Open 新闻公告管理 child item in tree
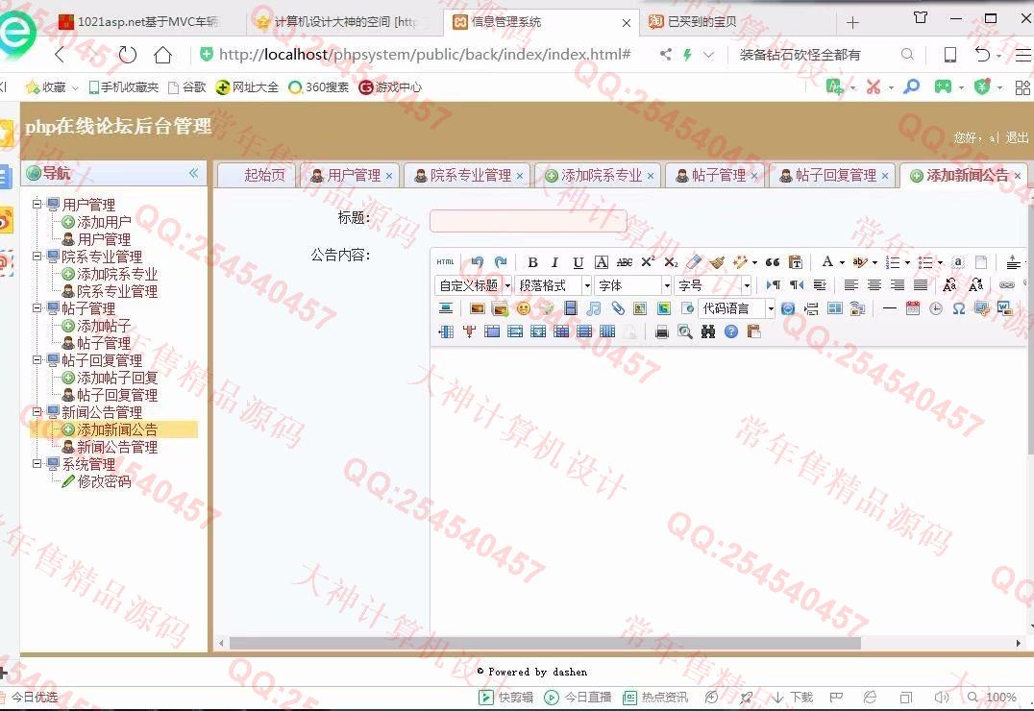The image size is (1034, 711). tap(117, 447)
